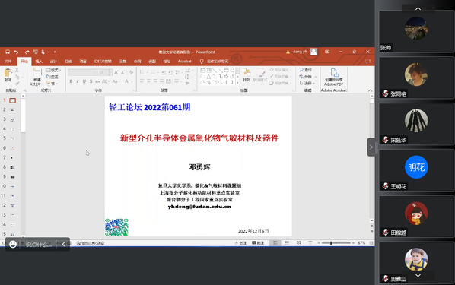Click the zoom slider in status bar
The height and width of the screenshot is (285, 455).
coord(336,243)
